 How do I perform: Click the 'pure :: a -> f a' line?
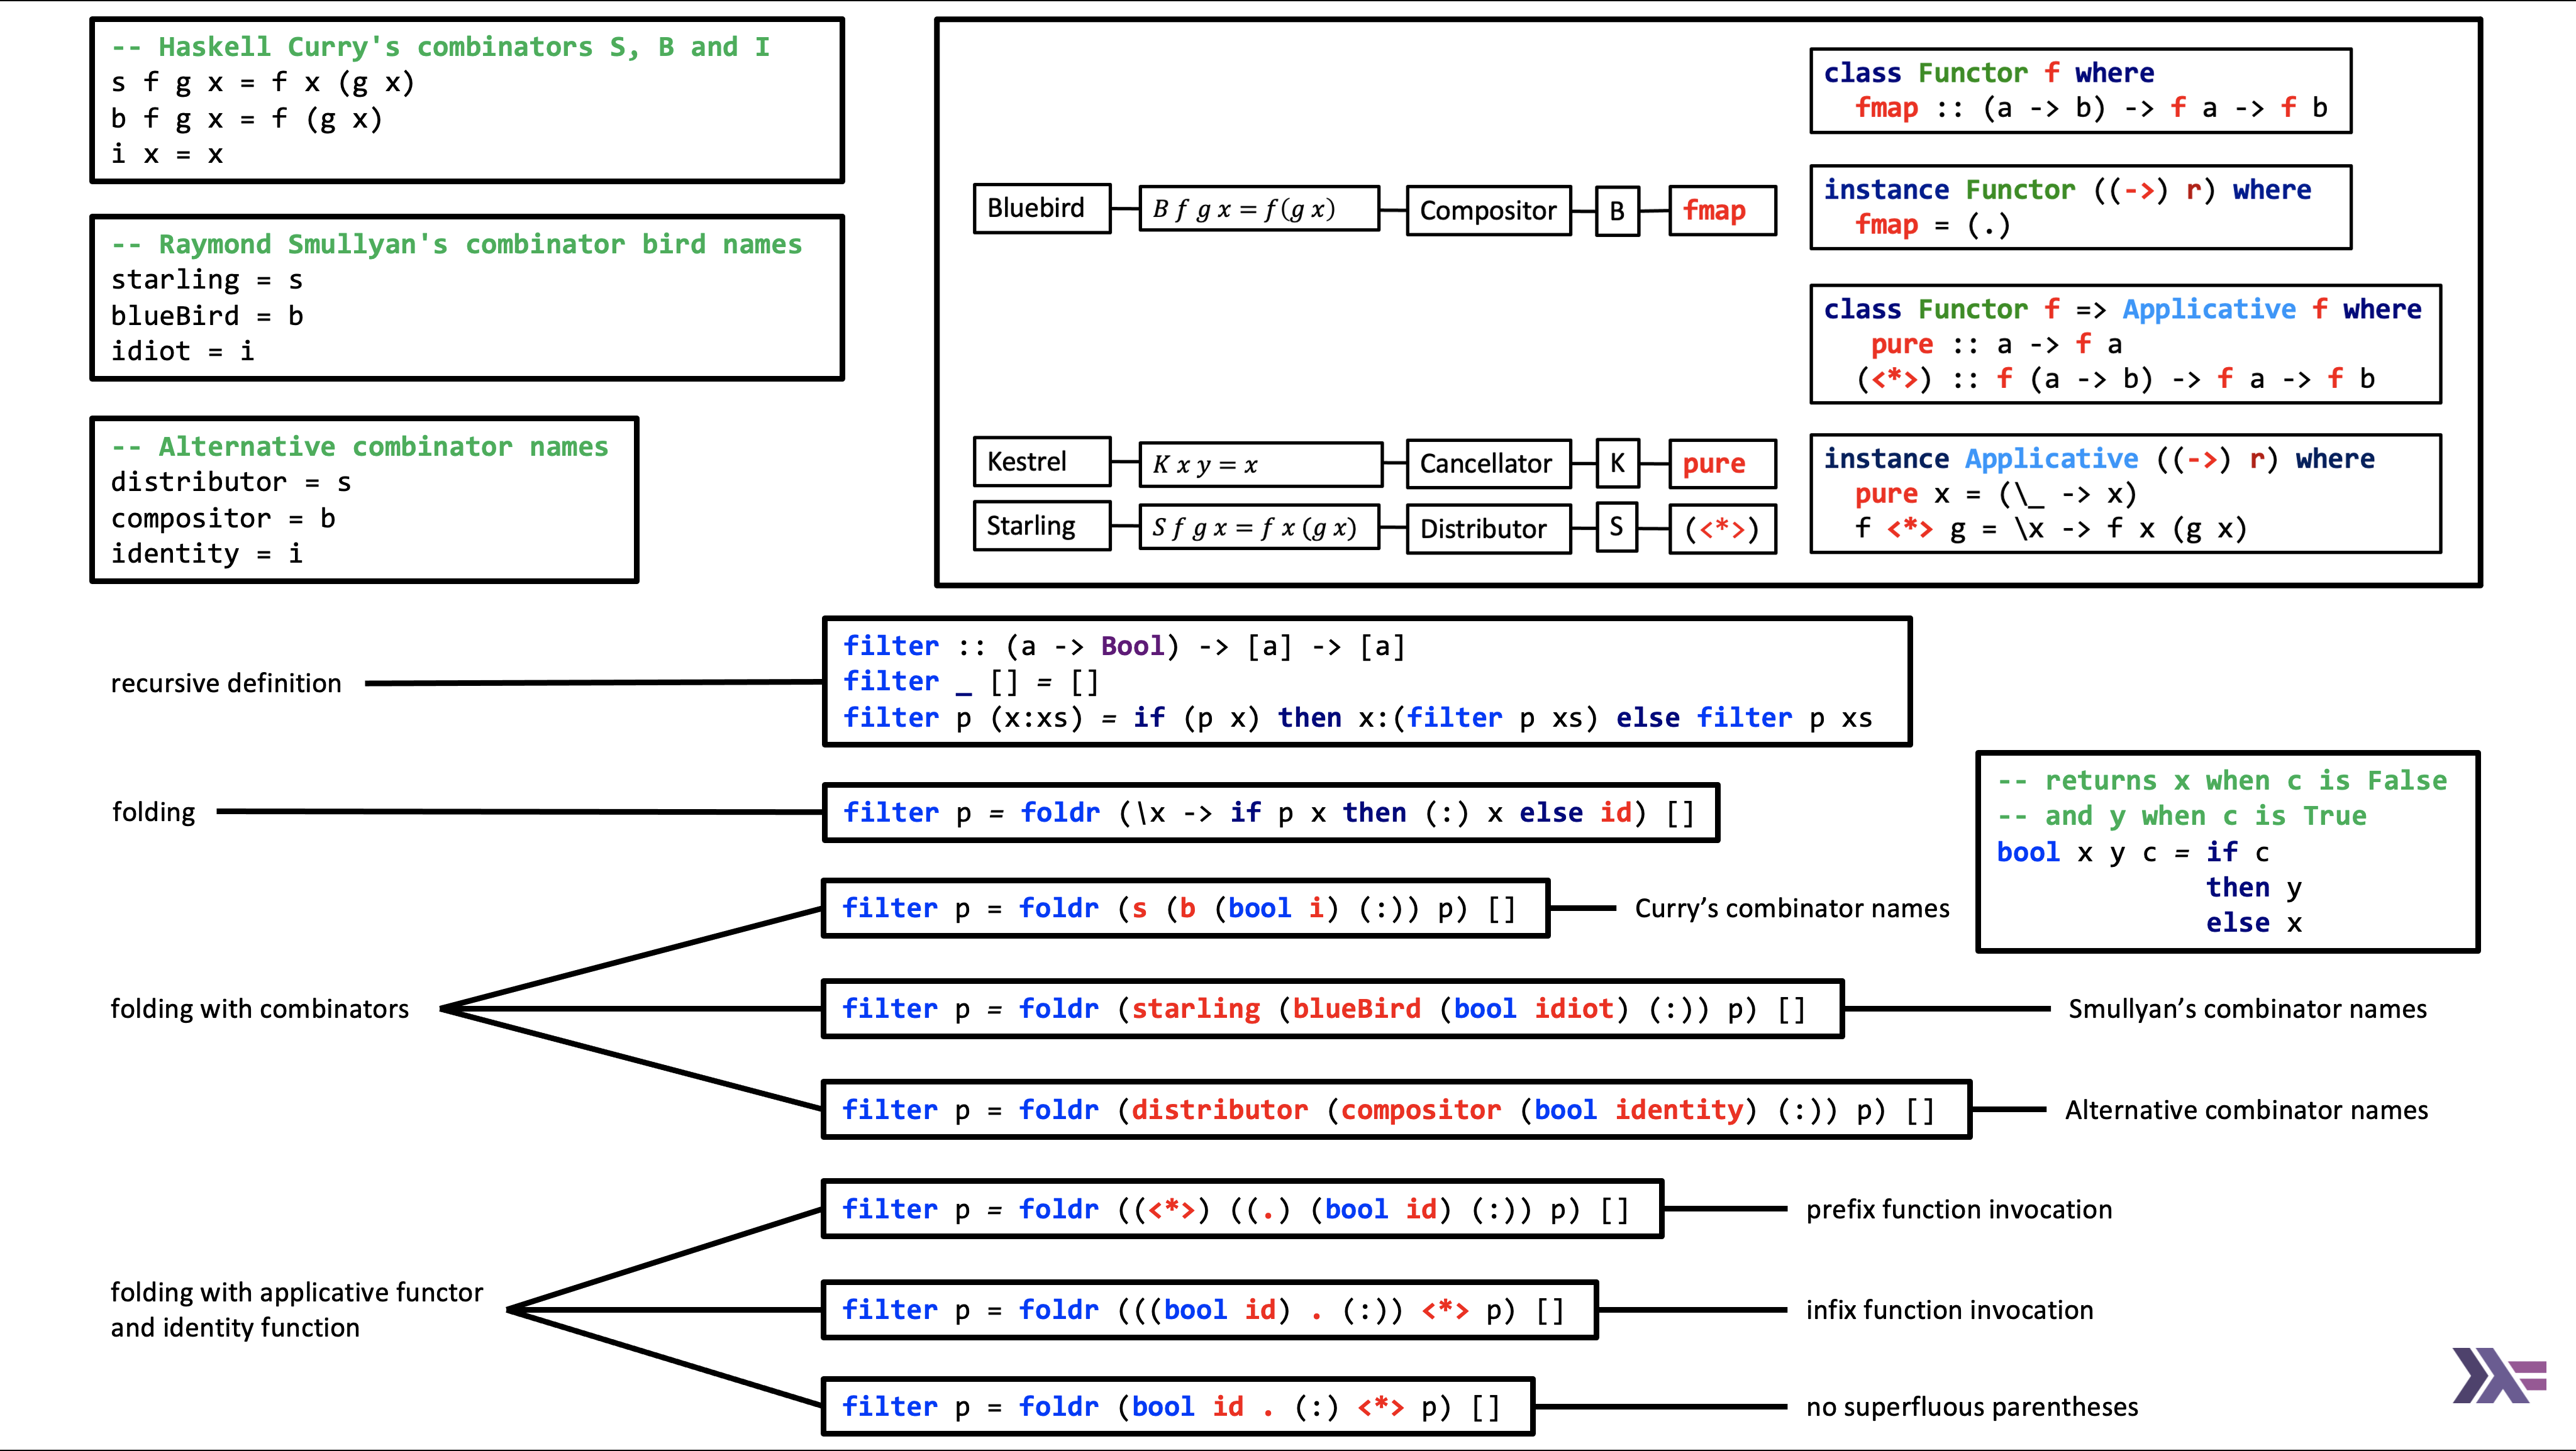point(1996,345)
